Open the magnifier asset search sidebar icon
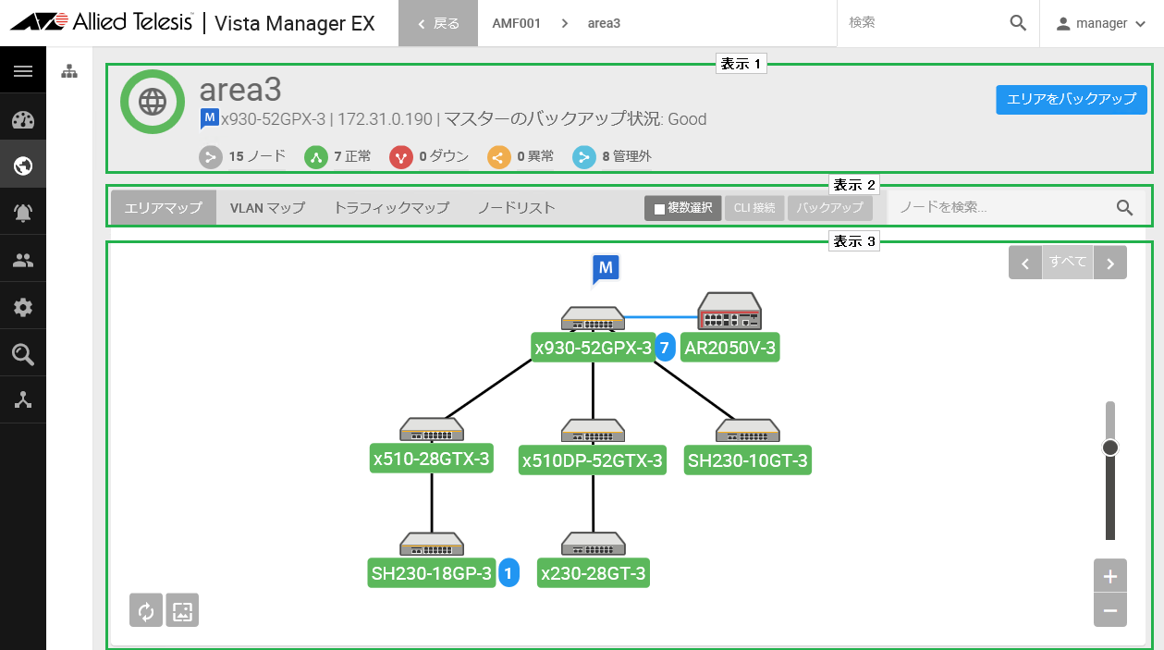This screenshot has width=1164, height=650. [x=23, y=354]
